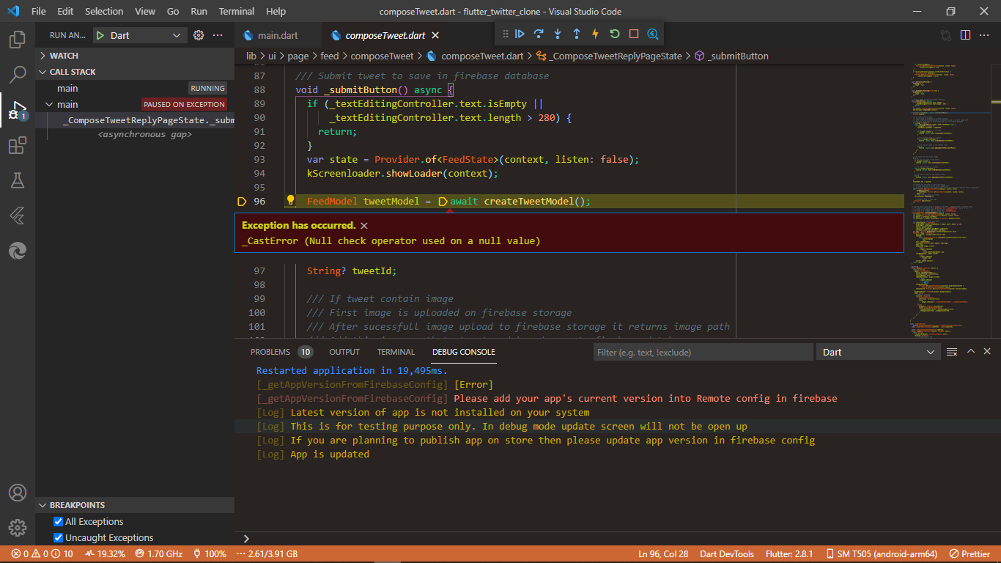
Task: Step into the function via debug controls
Action: tap(558, 34)
